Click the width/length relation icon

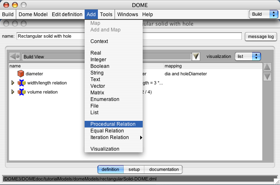pos(22,83)
